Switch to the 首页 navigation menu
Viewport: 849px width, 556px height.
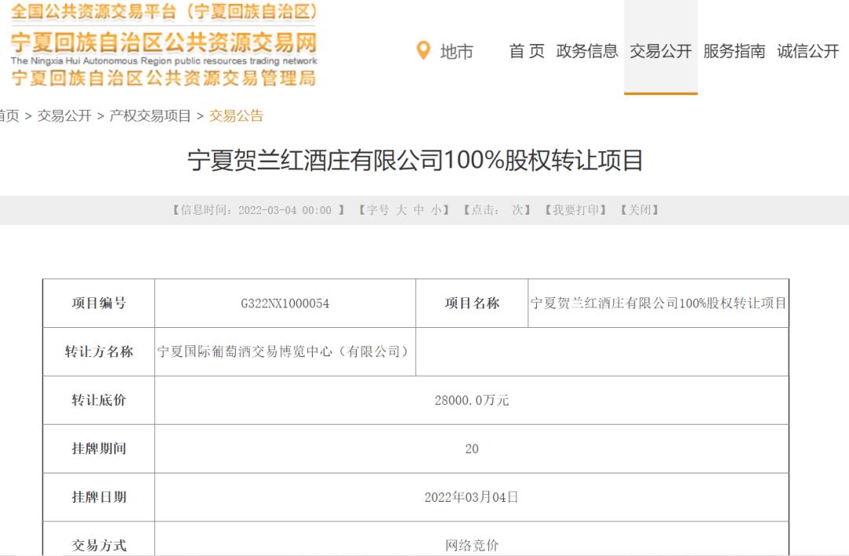pos(525,51)
